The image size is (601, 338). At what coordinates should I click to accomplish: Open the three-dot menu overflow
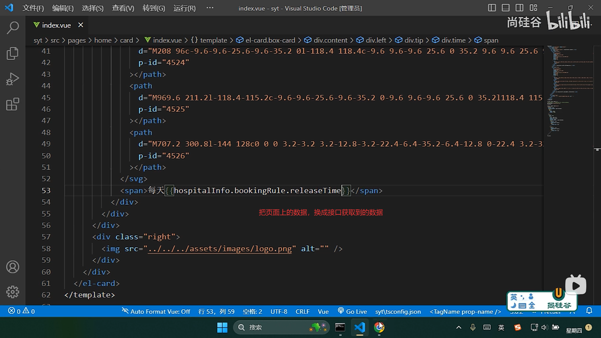click(210, 8)
